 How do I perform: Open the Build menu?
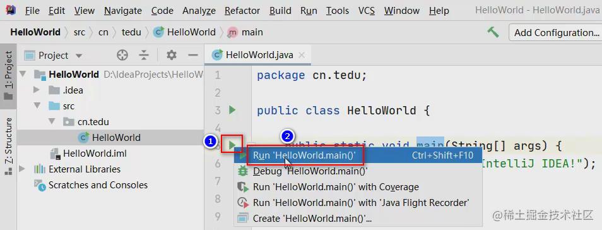(x=280, y=10)
